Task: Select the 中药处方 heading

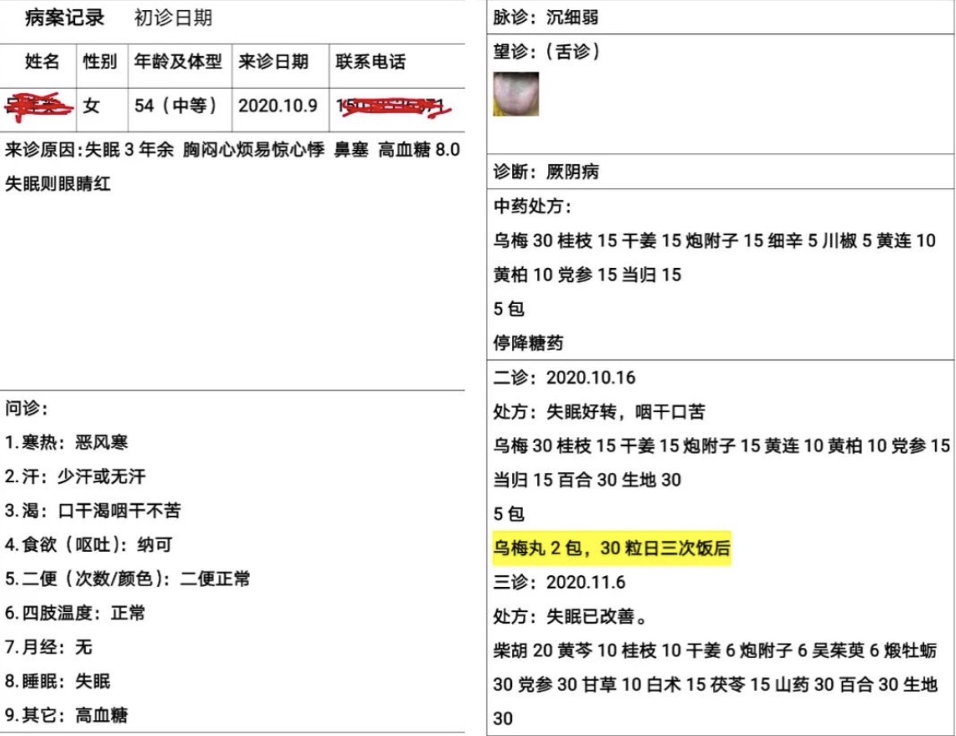Action: [533, 206]
